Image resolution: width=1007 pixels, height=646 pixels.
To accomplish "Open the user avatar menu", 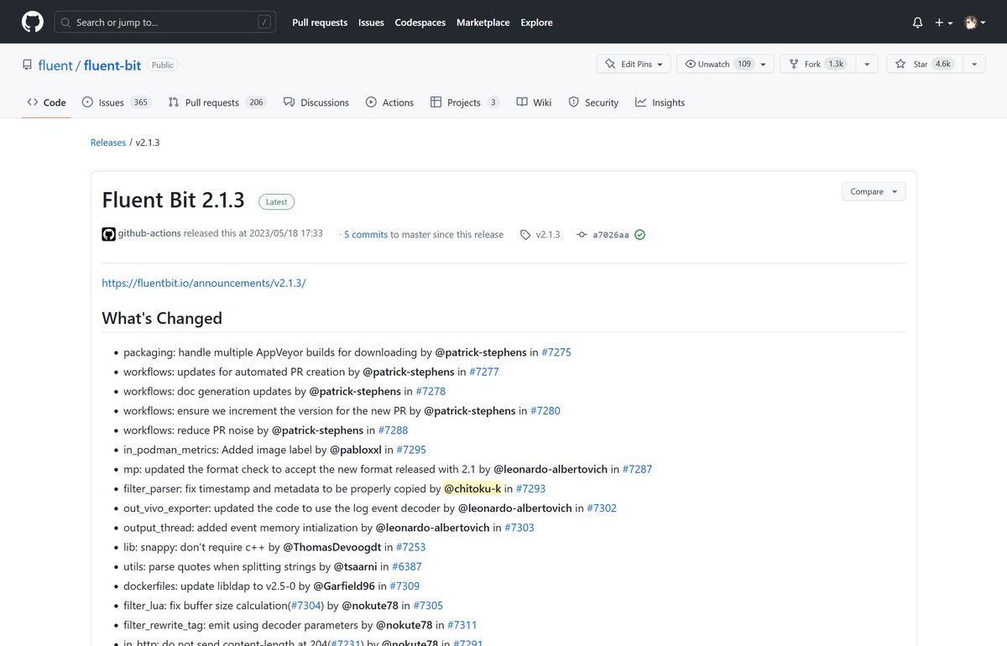I will [x=974, y=23].
